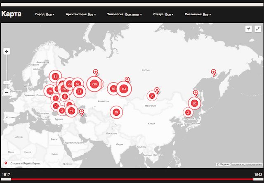This screenshot has width=264, height=183.
Task: Click the Саудовская Аравия map label
Action: point(73,143)
